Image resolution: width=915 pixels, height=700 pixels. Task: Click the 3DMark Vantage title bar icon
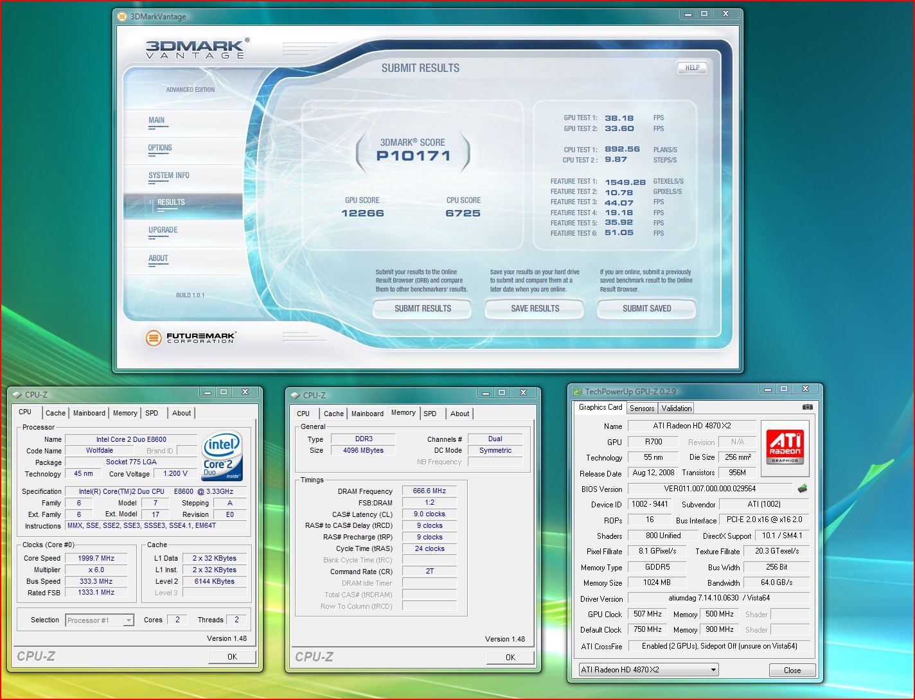click(x=122, y=17)
